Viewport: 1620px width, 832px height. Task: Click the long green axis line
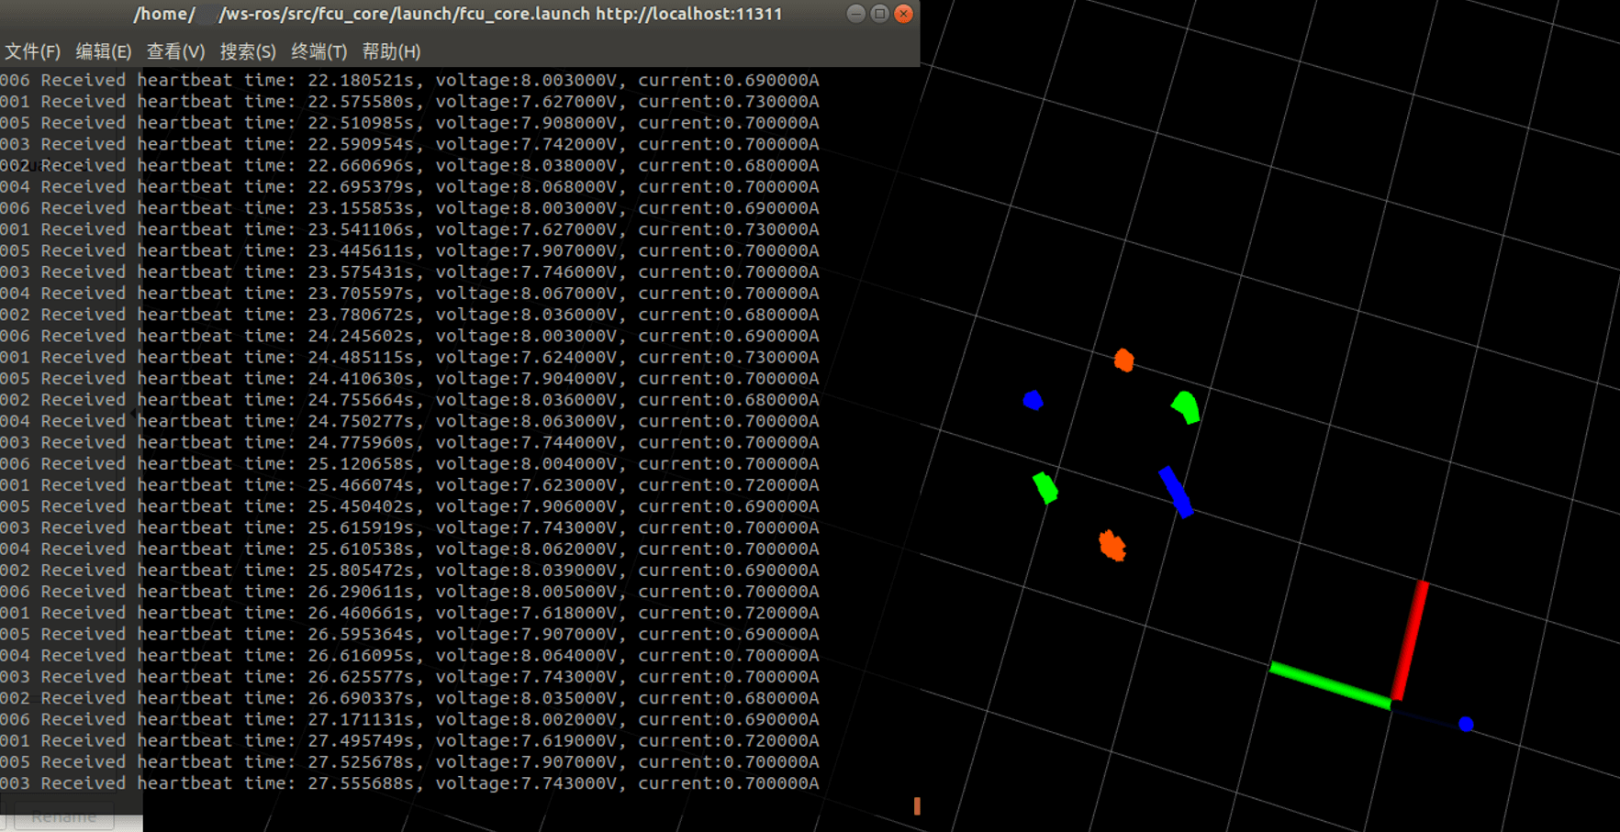[1329, 685]
